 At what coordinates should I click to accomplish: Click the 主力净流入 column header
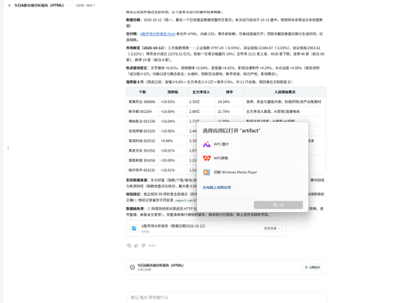pyautogui.click(x=201, y=92)
